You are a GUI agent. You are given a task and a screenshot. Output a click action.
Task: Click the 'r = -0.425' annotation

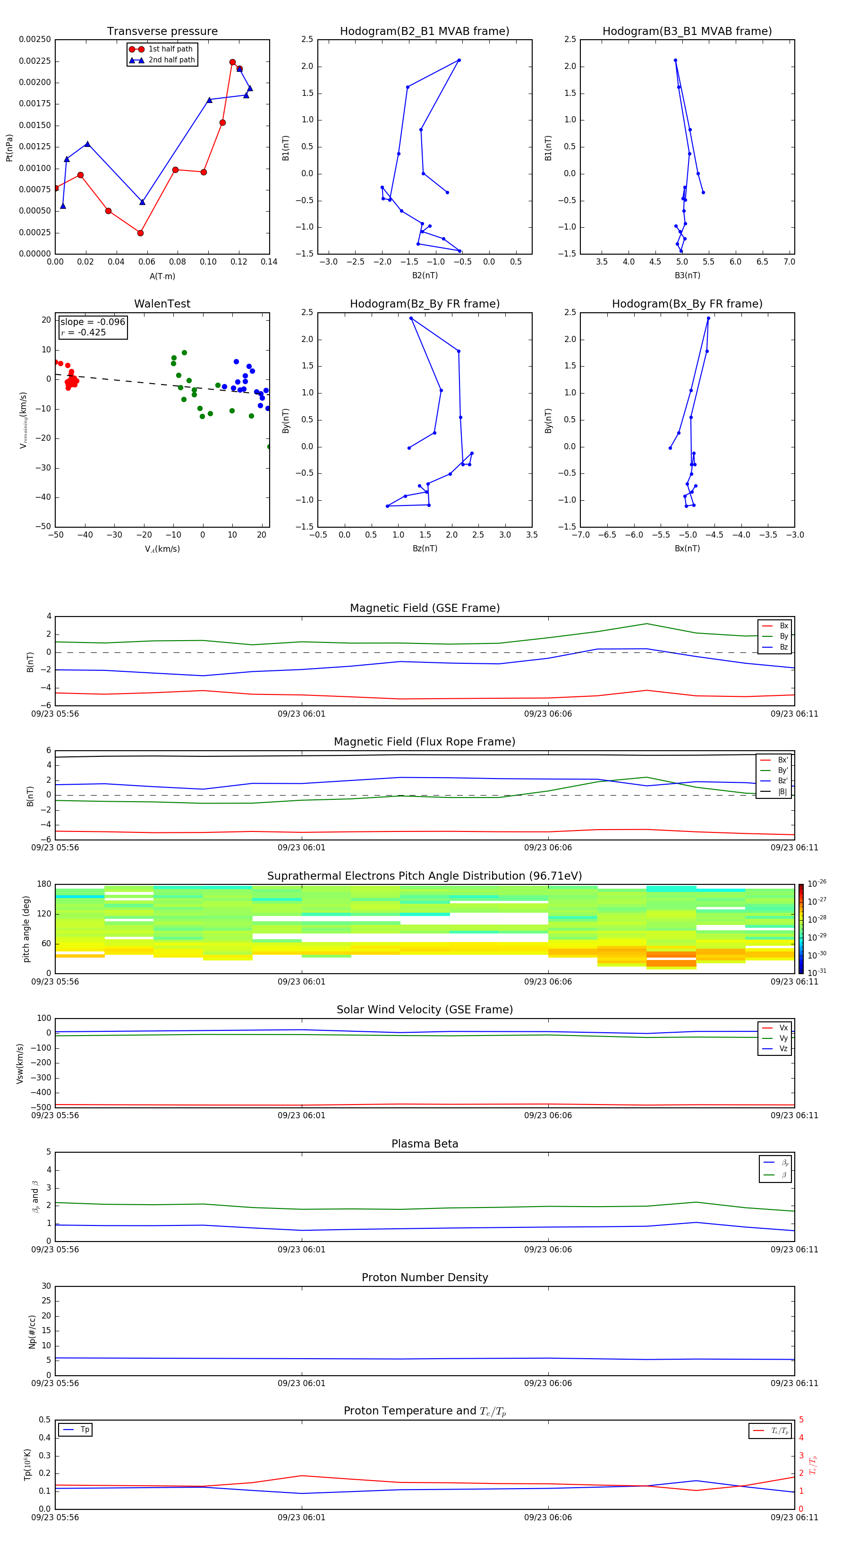84,332
